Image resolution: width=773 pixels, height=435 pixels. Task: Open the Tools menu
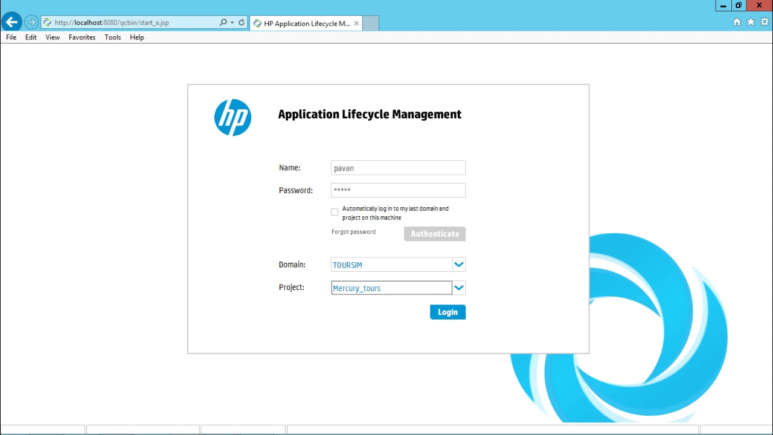coord(113,37)
